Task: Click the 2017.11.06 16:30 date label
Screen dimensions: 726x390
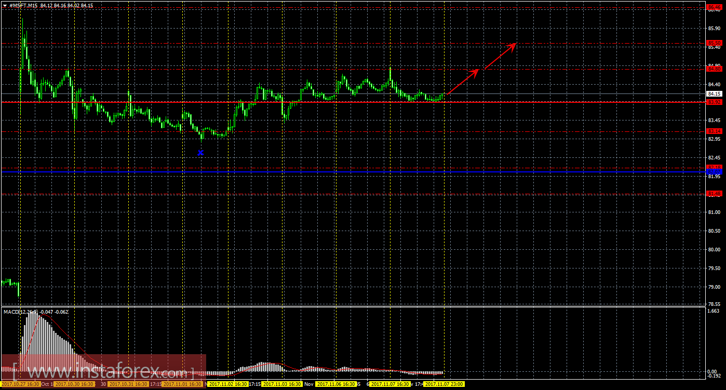Action: coord(336,384)
